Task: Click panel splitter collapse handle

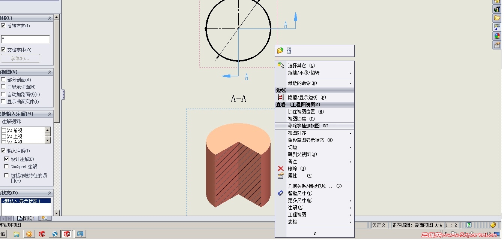Action: click(63, 94)
